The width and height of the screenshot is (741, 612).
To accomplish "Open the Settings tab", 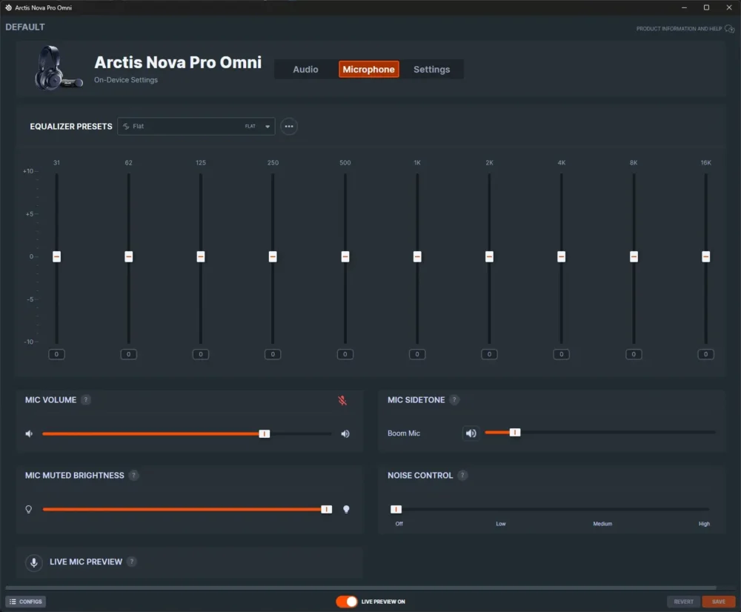I will point(431,70).
